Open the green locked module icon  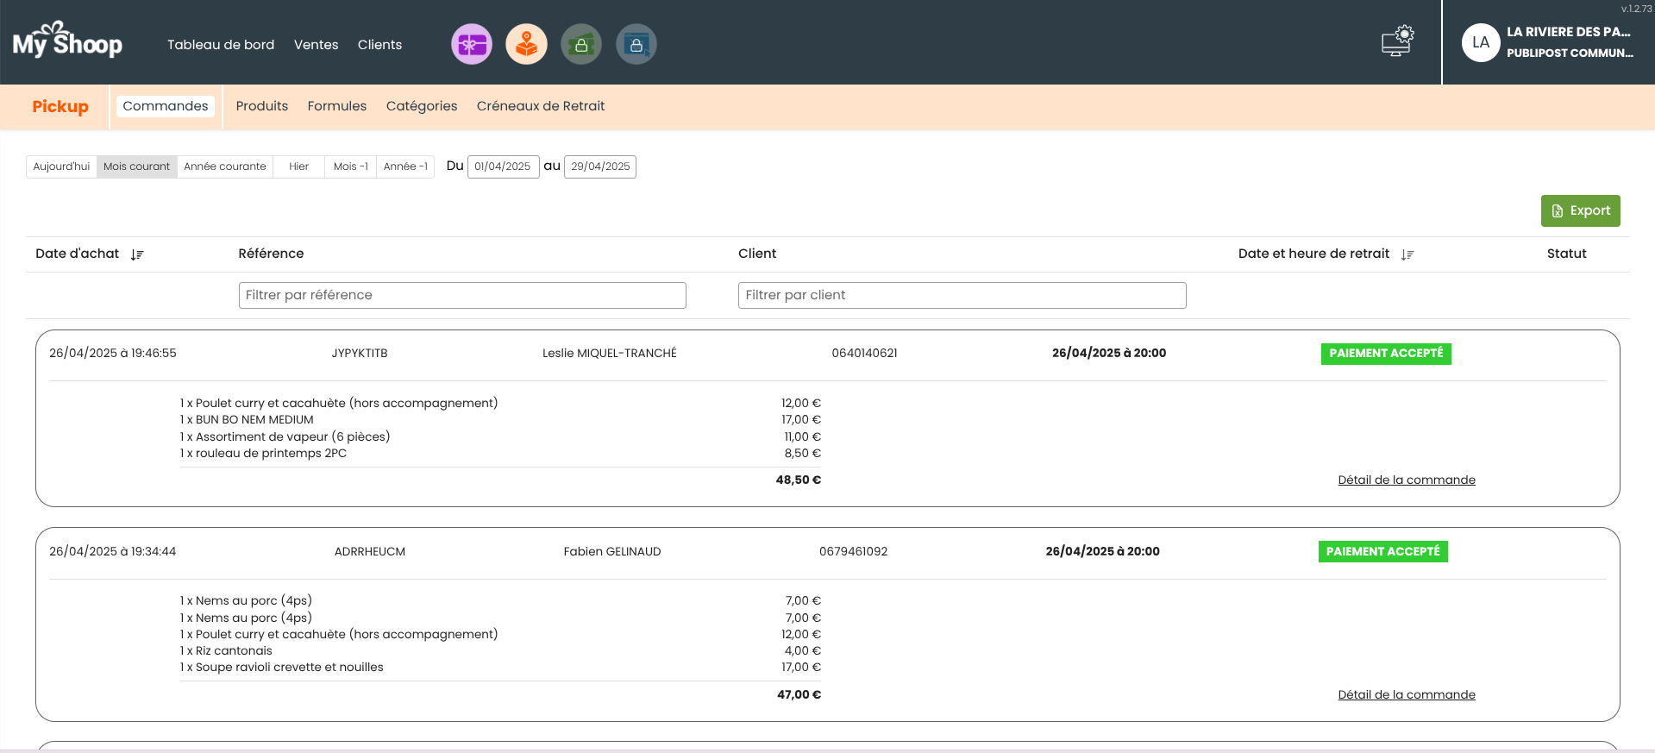pos(581,44)
